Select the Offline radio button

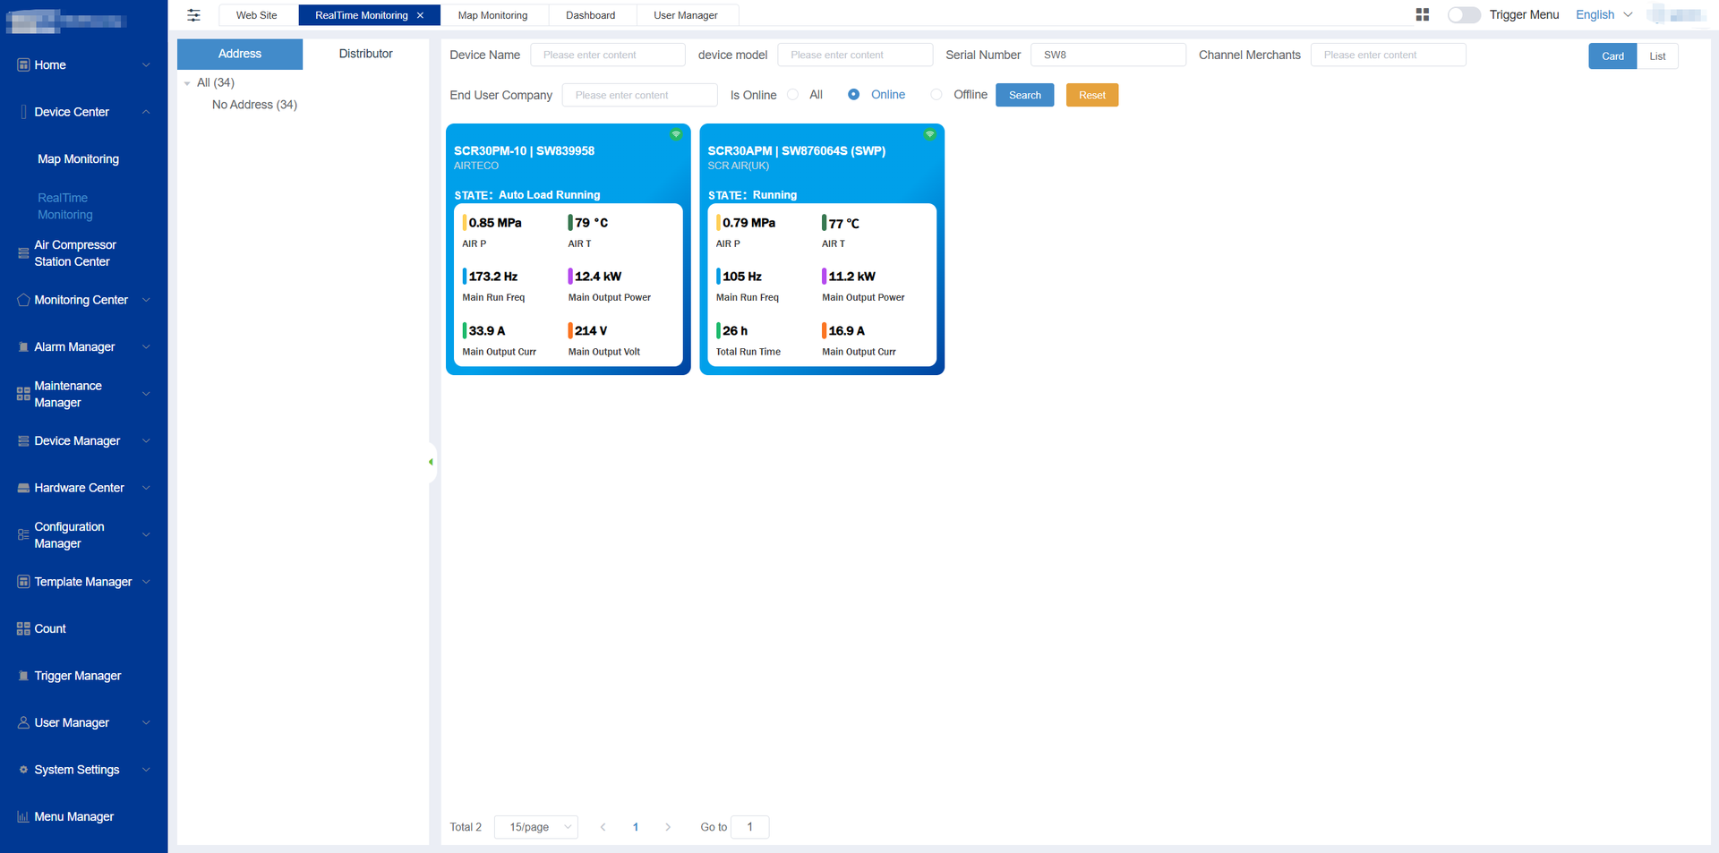936,95
